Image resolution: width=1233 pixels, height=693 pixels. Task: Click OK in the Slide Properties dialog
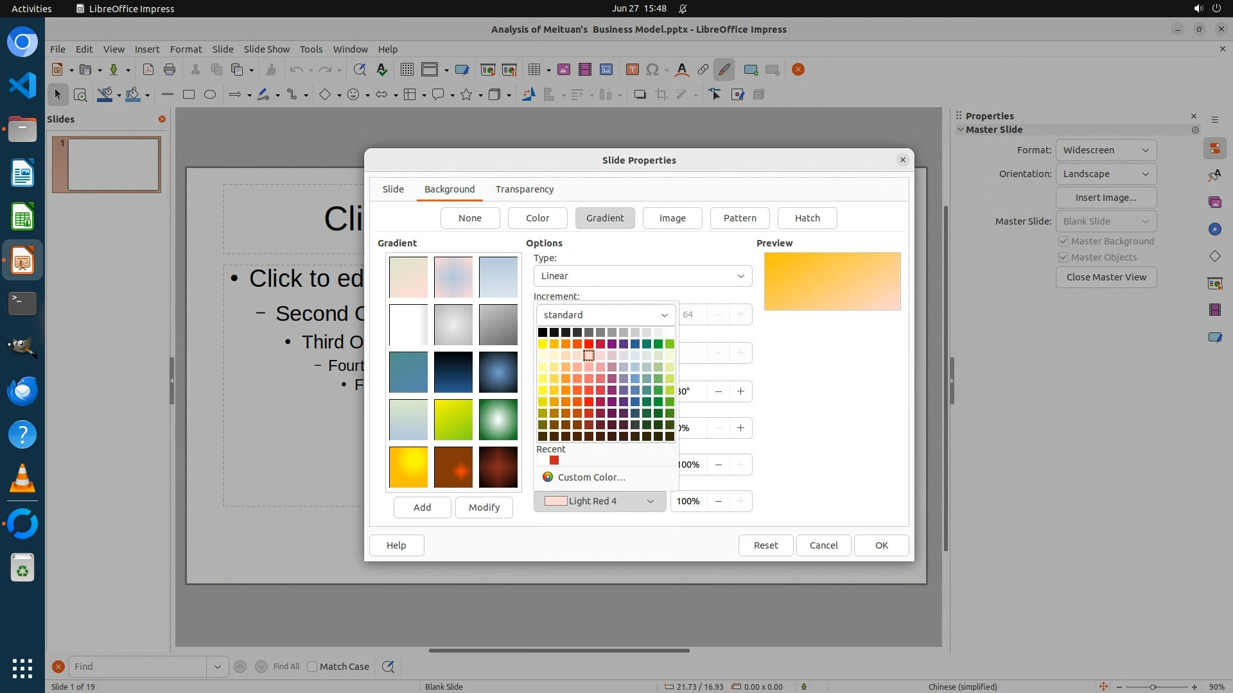(881, 545)
